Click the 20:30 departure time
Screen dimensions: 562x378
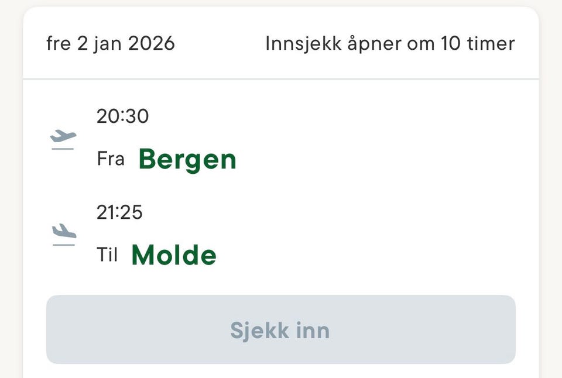122,116
